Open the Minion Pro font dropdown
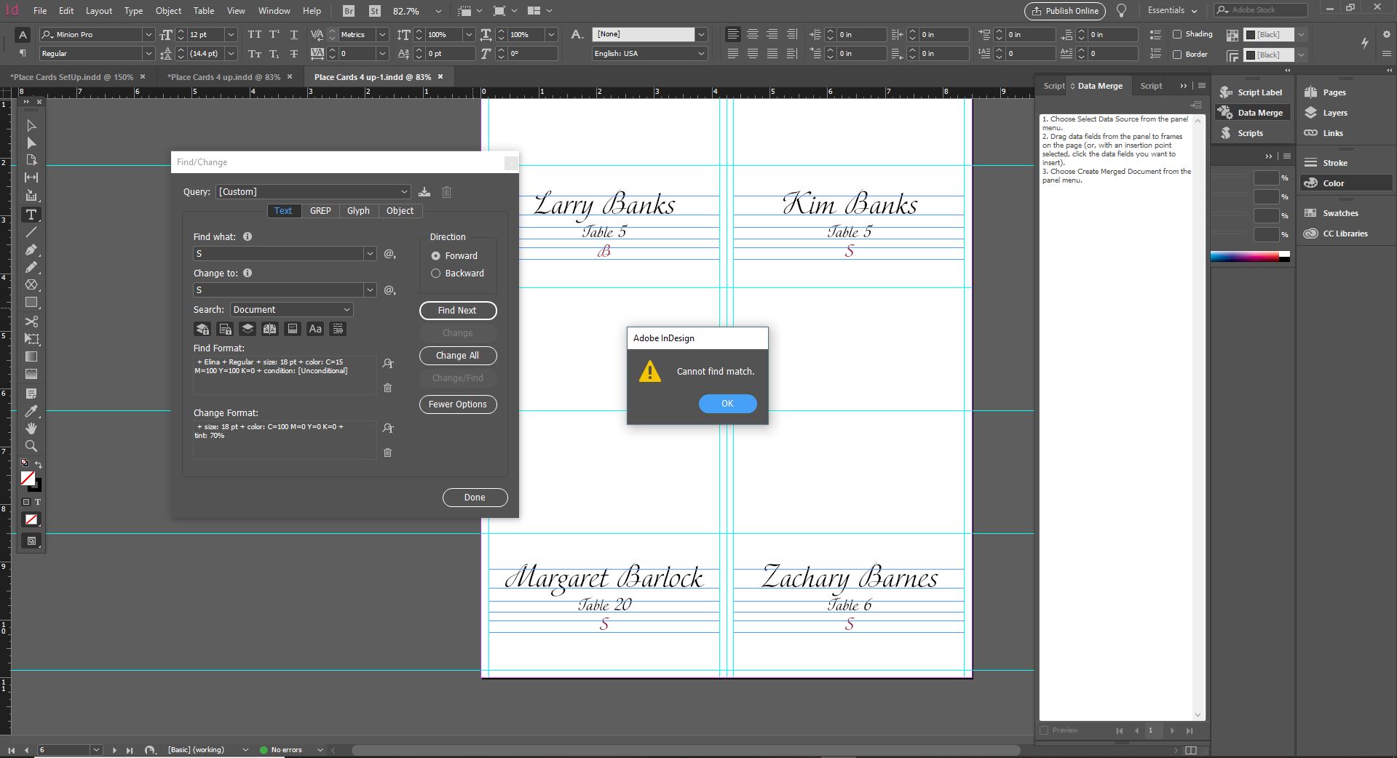This screenshot has height=758, width=1397. (x=148, y=35)
